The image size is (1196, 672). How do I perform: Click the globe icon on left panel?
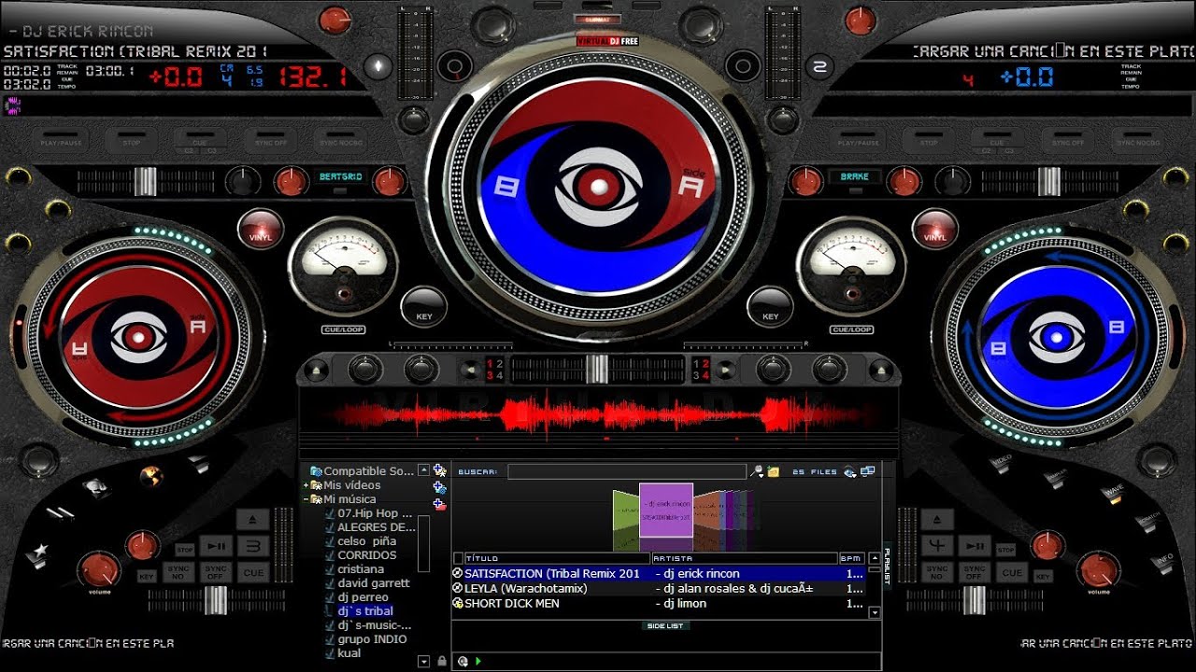(150, 477)
